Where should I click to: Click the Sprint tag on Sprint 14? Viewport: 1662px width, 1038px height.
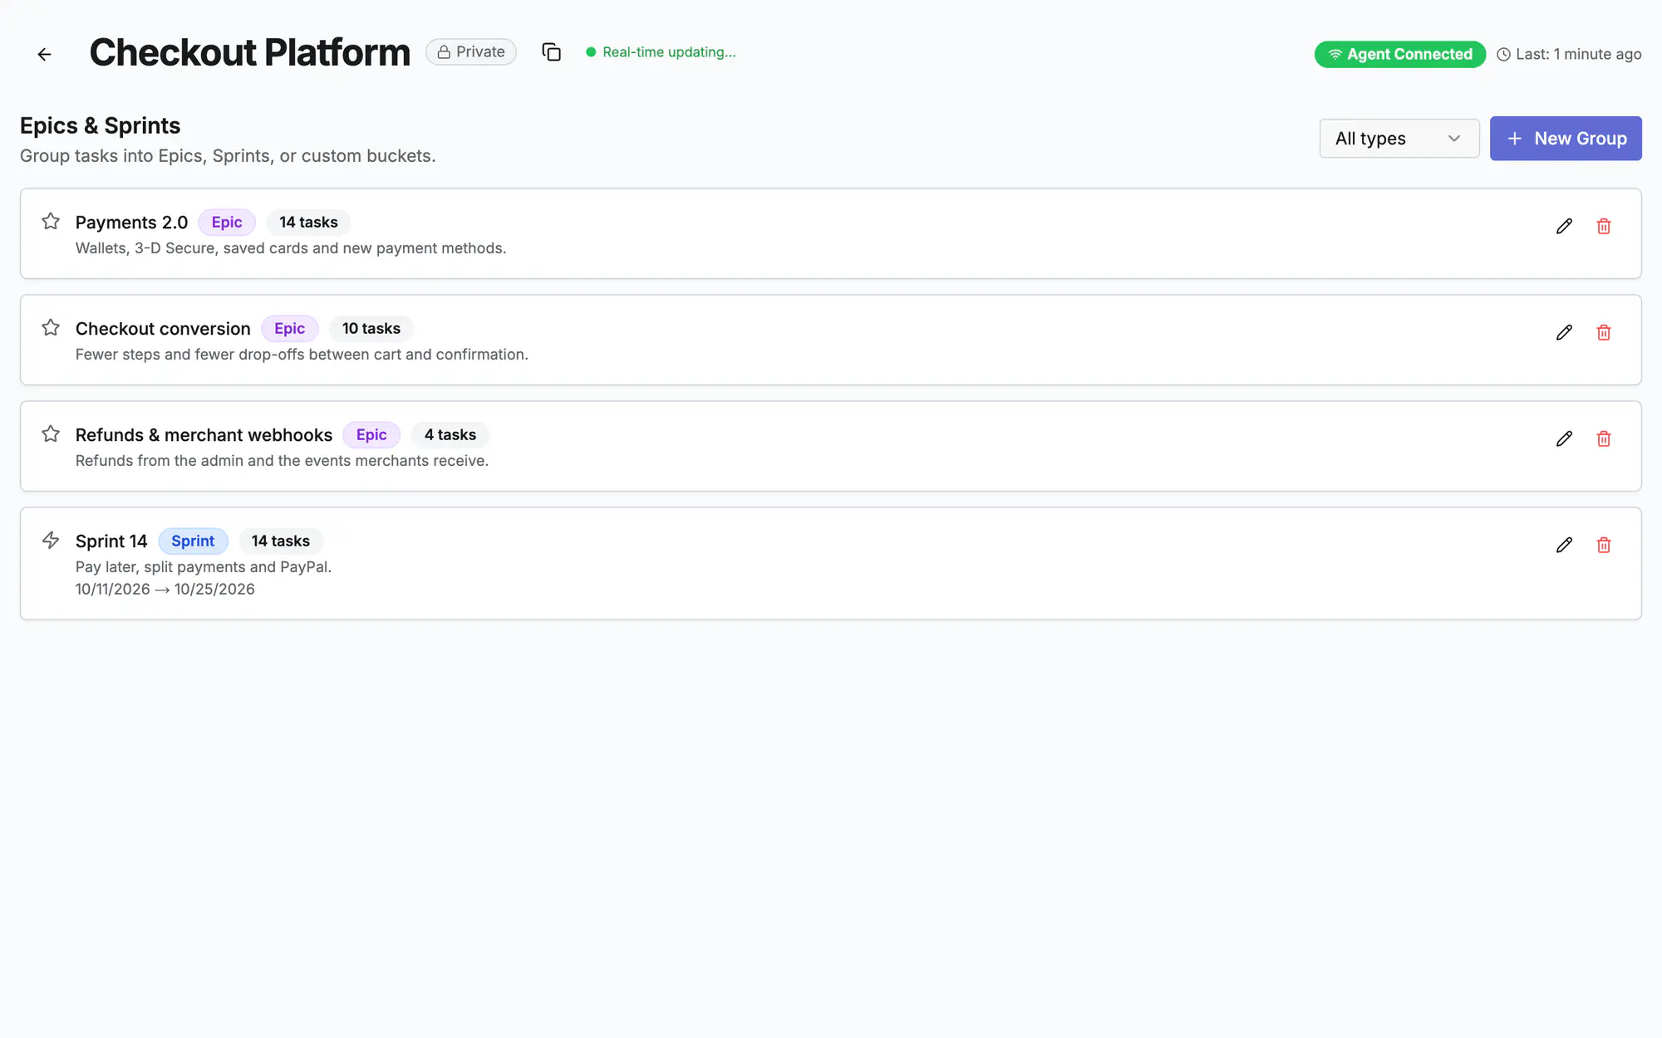[x=193, y=541]
